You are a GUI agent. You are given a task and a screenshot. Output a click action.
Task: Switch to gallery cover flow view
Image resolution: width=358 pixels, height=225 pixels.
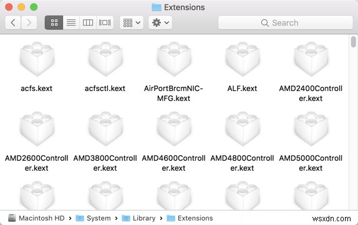point(105,22)
